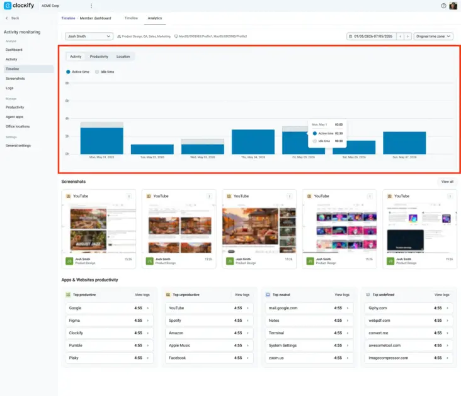Open the third YouTube screenshot thumbnail
Image resolution: width=461 pixels, height=396 pixels.
(x=259, y=228)
